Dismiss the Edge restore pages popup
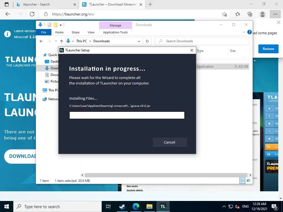 click(279, 23)
